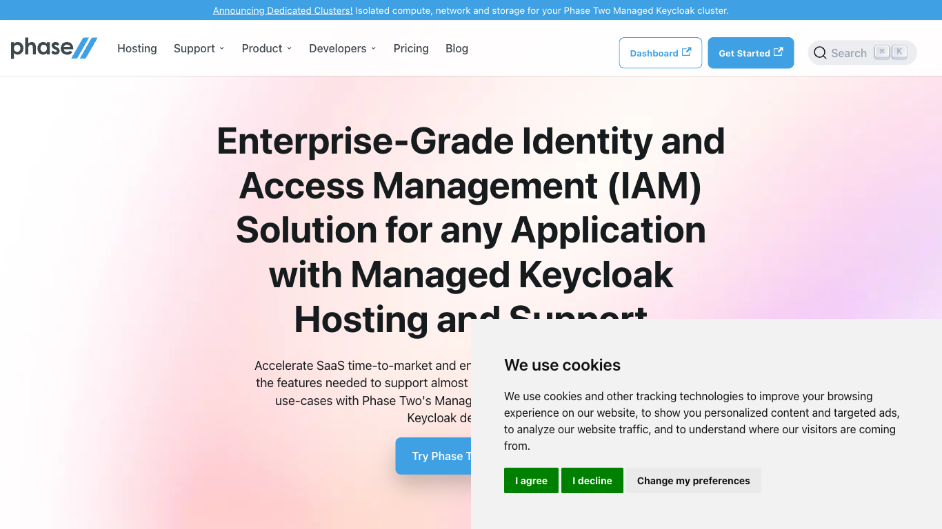Expand the Product dropdown menu

click(x=267, y=48)
